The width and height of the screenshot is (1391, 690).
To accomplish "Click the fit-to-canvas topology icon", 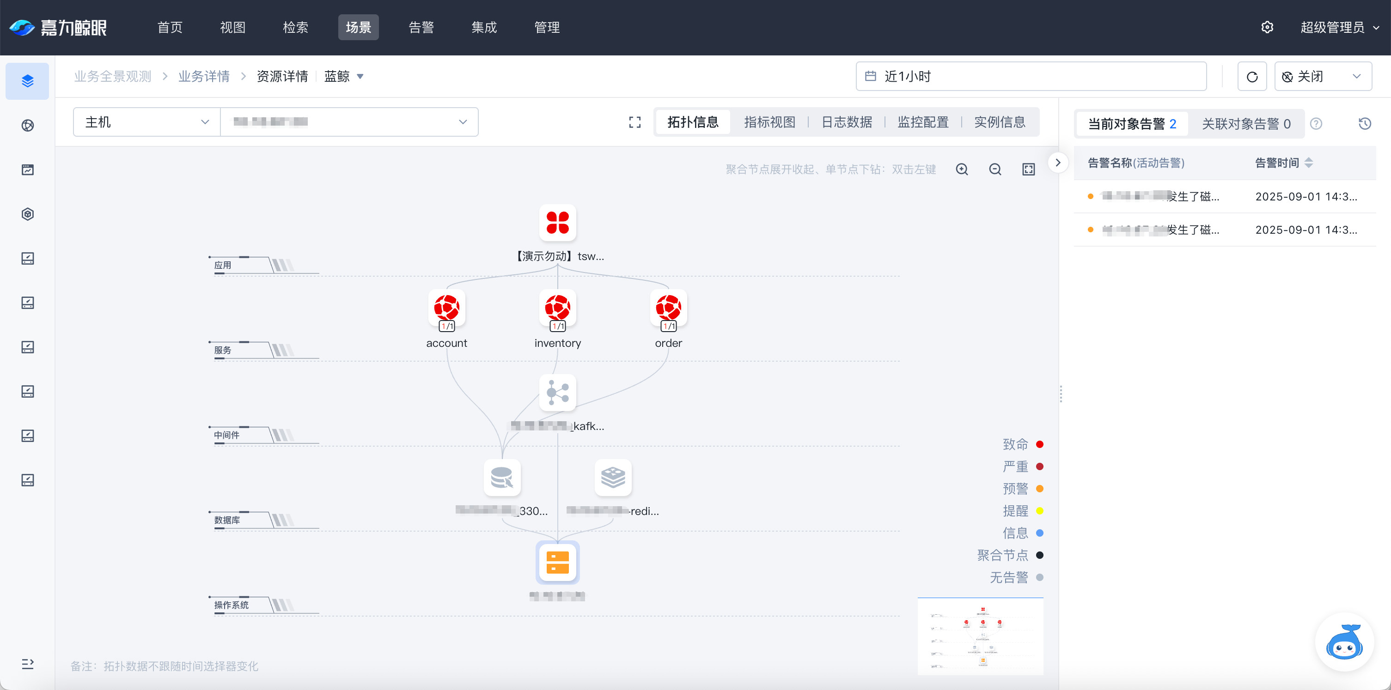I will [1028, 169].
